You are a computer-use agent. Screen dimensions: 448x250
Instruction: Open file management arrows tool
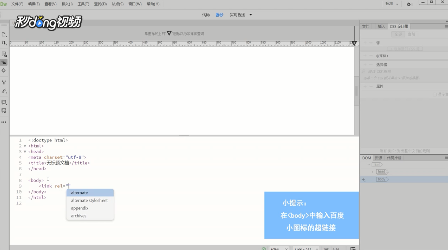tap(4, 43)
